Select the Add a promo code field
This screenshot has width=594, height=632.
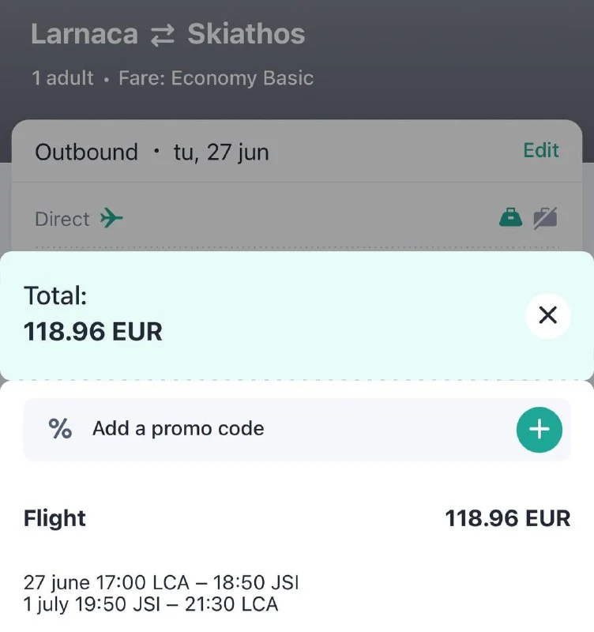179,429
